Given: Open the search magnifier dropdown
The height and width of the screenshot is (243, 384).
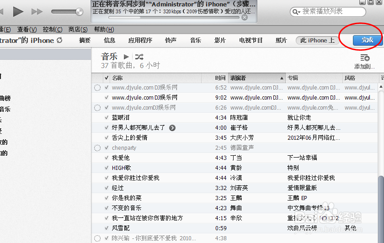Looking at the screenshot, I should coord(296,12).
